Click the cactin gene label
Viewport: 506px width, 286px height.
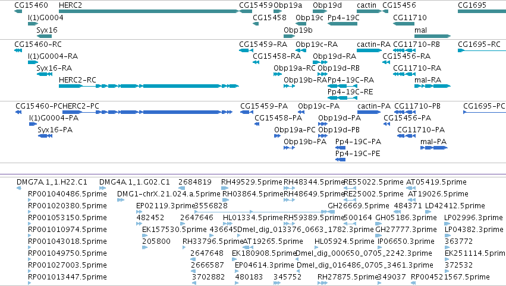[367, 5]
